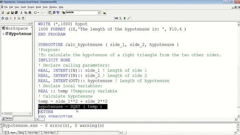This screenshot has height=135, width=240.
Task: Click the IMPLICIT NONE line
Action: [x=54, y=60]
